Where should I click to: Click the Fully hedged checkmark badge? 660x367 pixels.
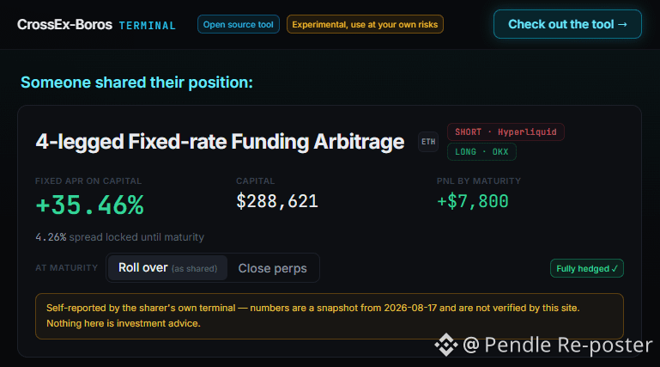click(587, 268)
